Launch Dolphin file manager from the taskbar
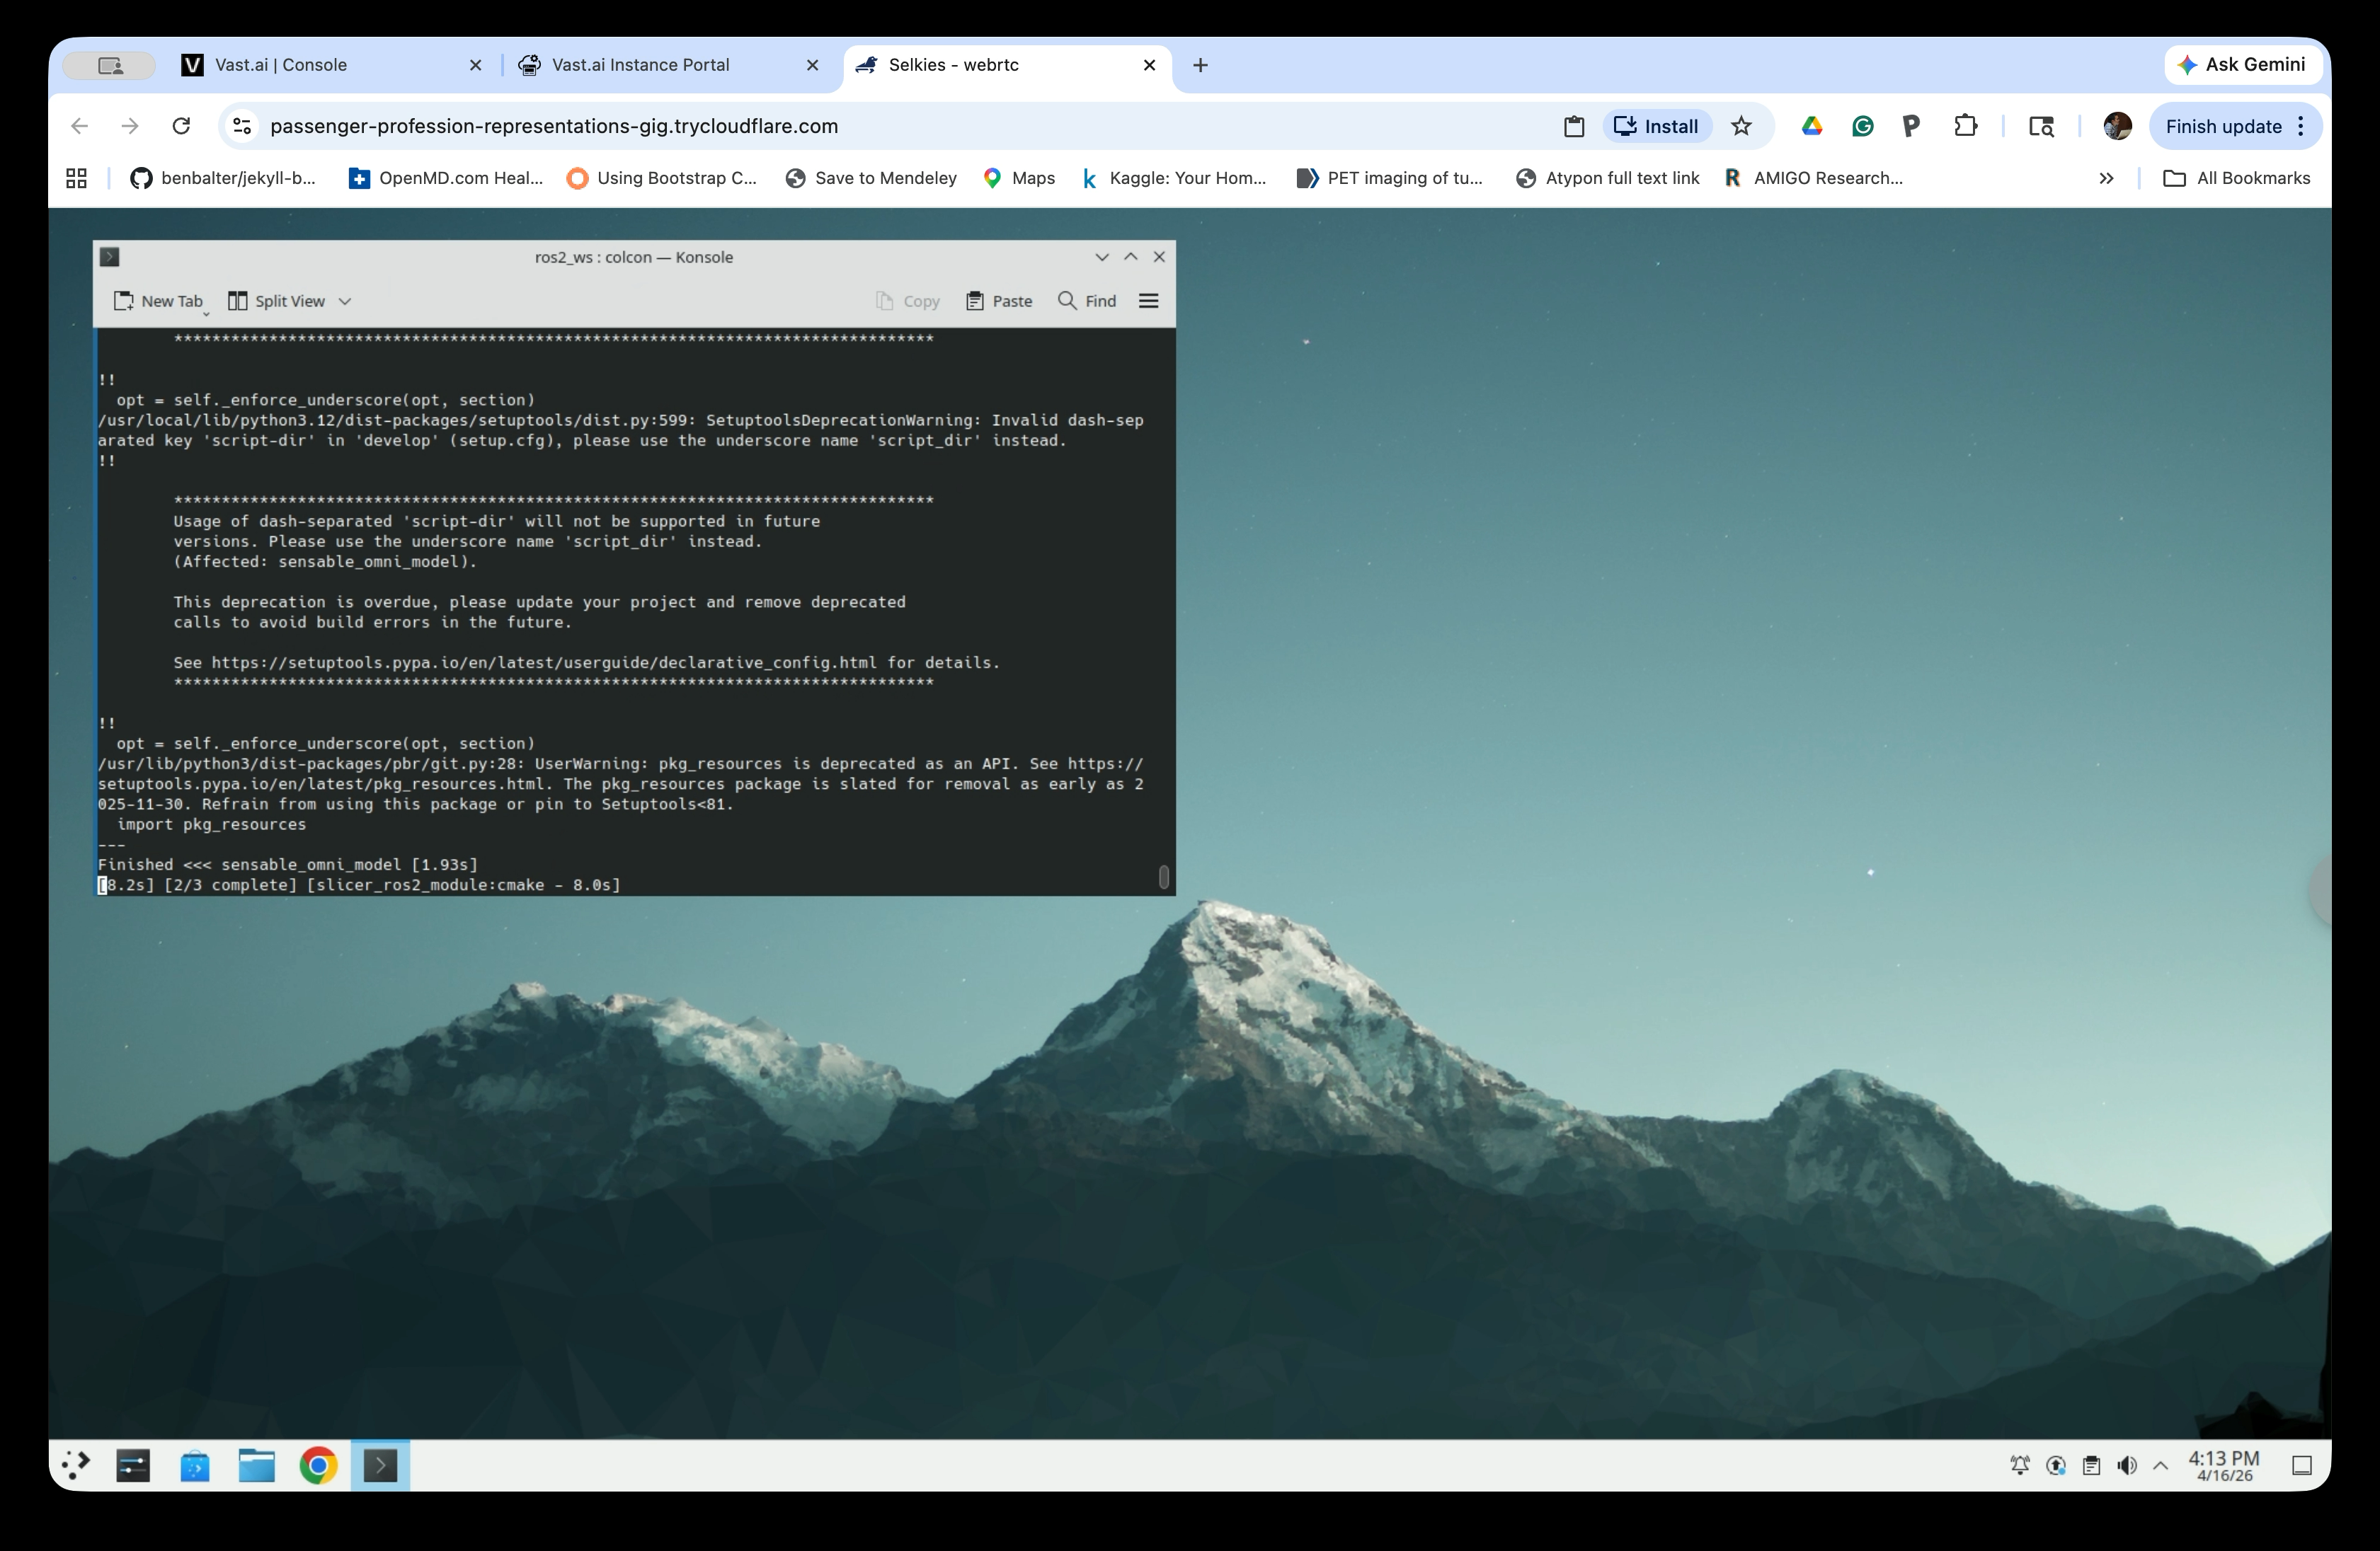 pos(256,1465)
